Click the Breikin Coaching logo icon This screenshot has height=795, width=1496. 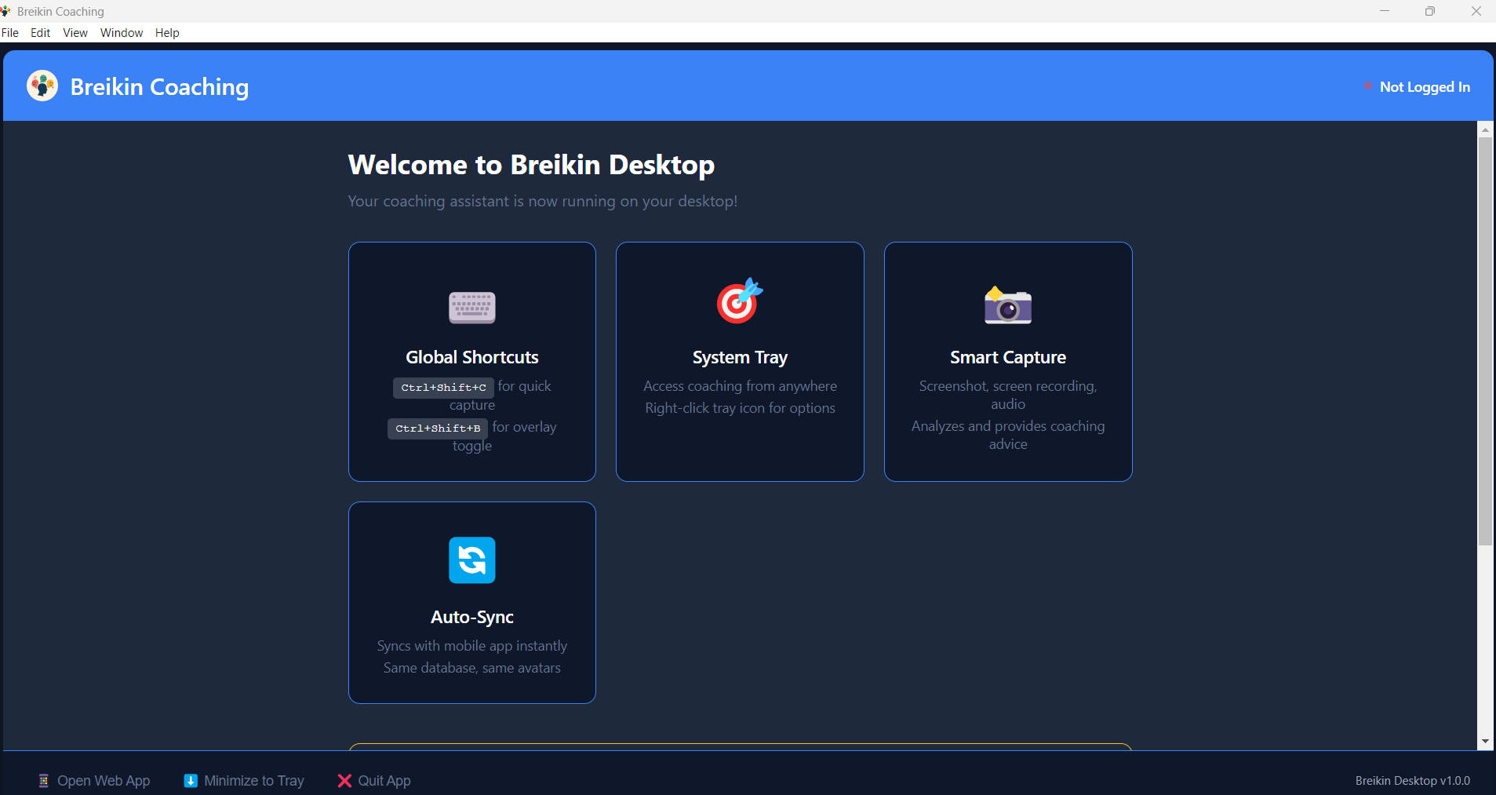(42, 86)
